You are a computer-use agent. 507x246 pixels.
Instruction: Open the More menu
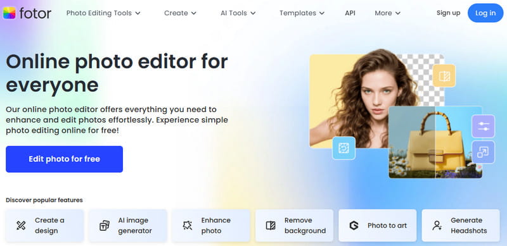(x=387, y=13)
